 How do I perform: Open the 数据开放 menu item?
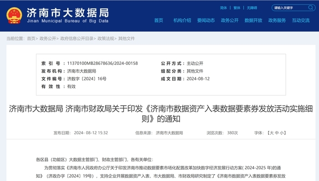(x=253, y=20)
